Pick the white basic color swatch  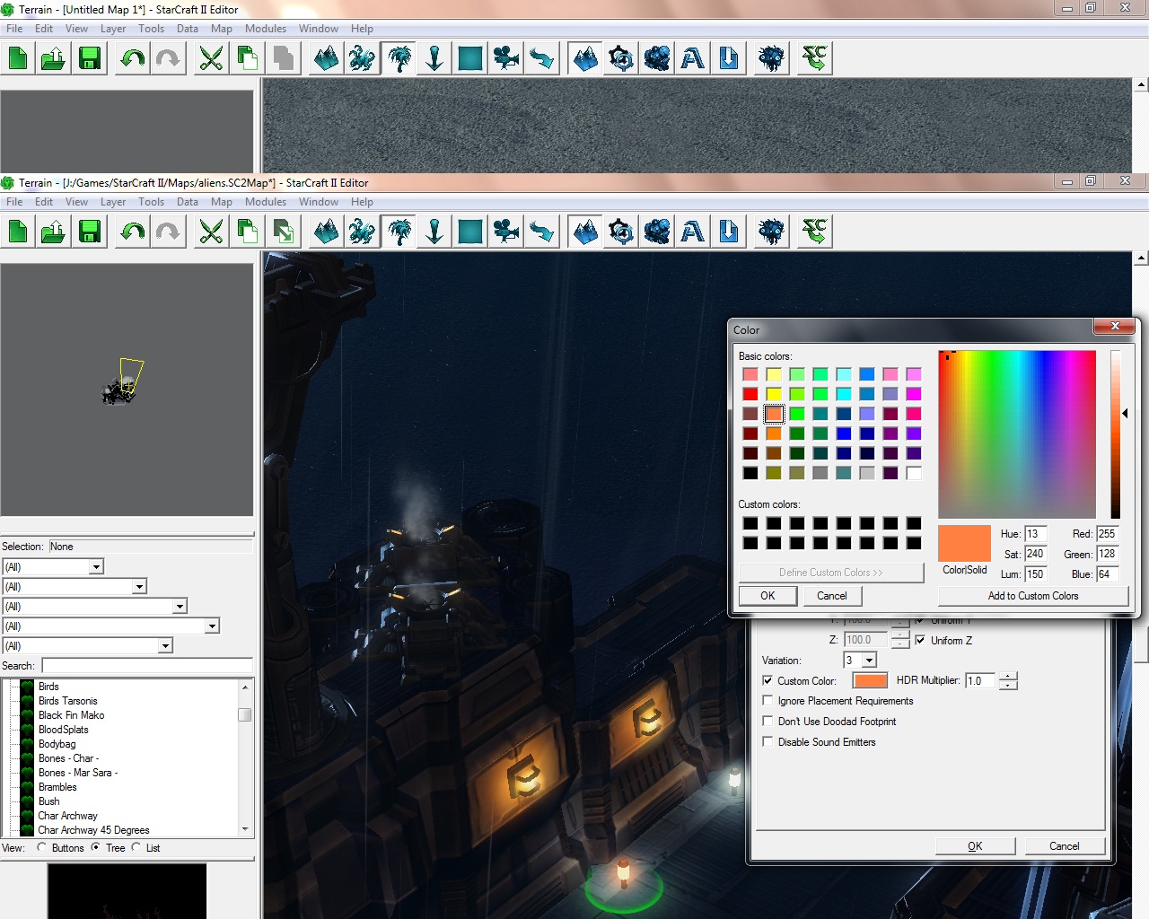pos(913,473)
